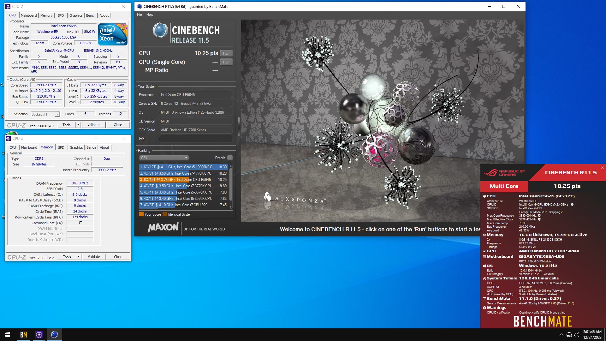Click the BENCHMATE logo at overlay bottom
This screenshot has height=341, width=606.
click(543, 321)
